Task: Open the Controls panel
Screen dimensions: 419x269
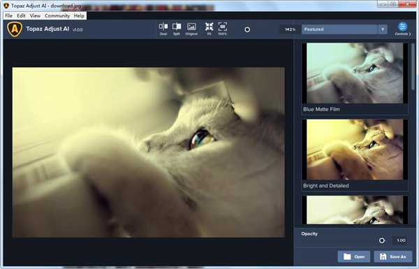Action: pos(403,29)
